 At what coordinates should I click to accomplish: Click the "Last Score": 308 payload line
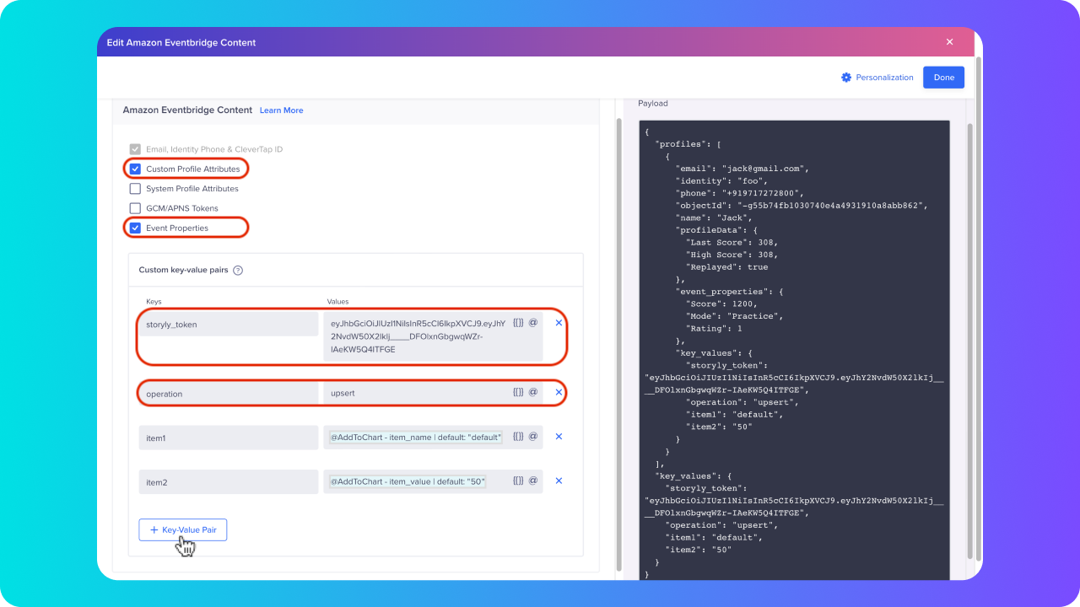tap(732, 242)
